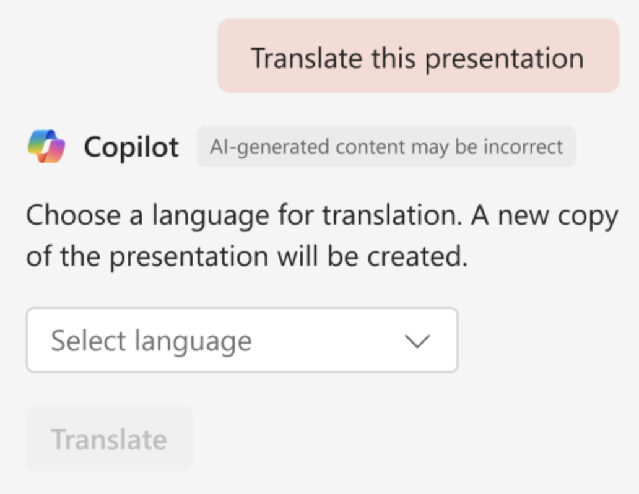This screenshot has height=494, width=639.
Task: Click the chevron arrow in the language box
Action: point(417,340)
